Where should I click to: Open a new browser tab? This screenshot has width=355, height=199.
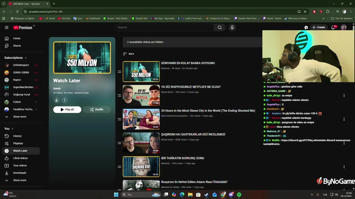click(x=54, y=4)
